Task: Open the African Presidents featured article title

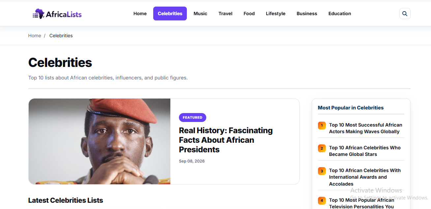Action: tap(226, 140)
